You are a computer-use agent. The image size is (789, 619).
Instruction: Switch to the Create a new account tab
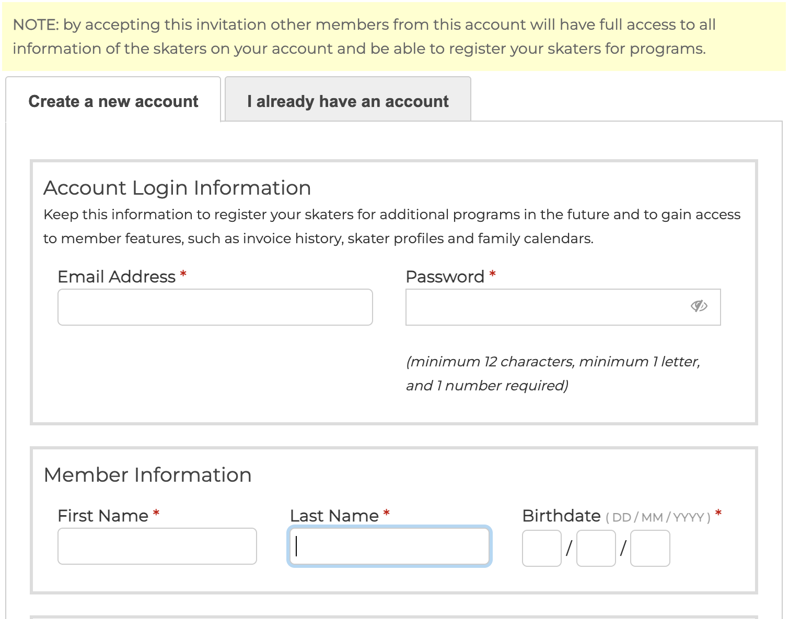click(113, 100)
